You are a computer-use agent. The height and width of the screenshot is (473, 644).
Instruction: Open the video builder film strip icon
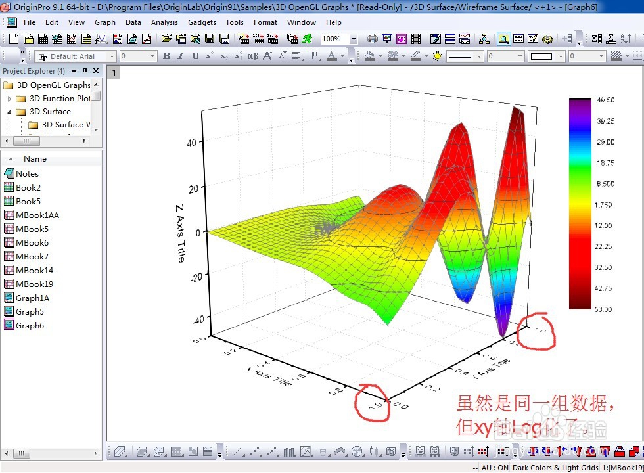point(416,39)
